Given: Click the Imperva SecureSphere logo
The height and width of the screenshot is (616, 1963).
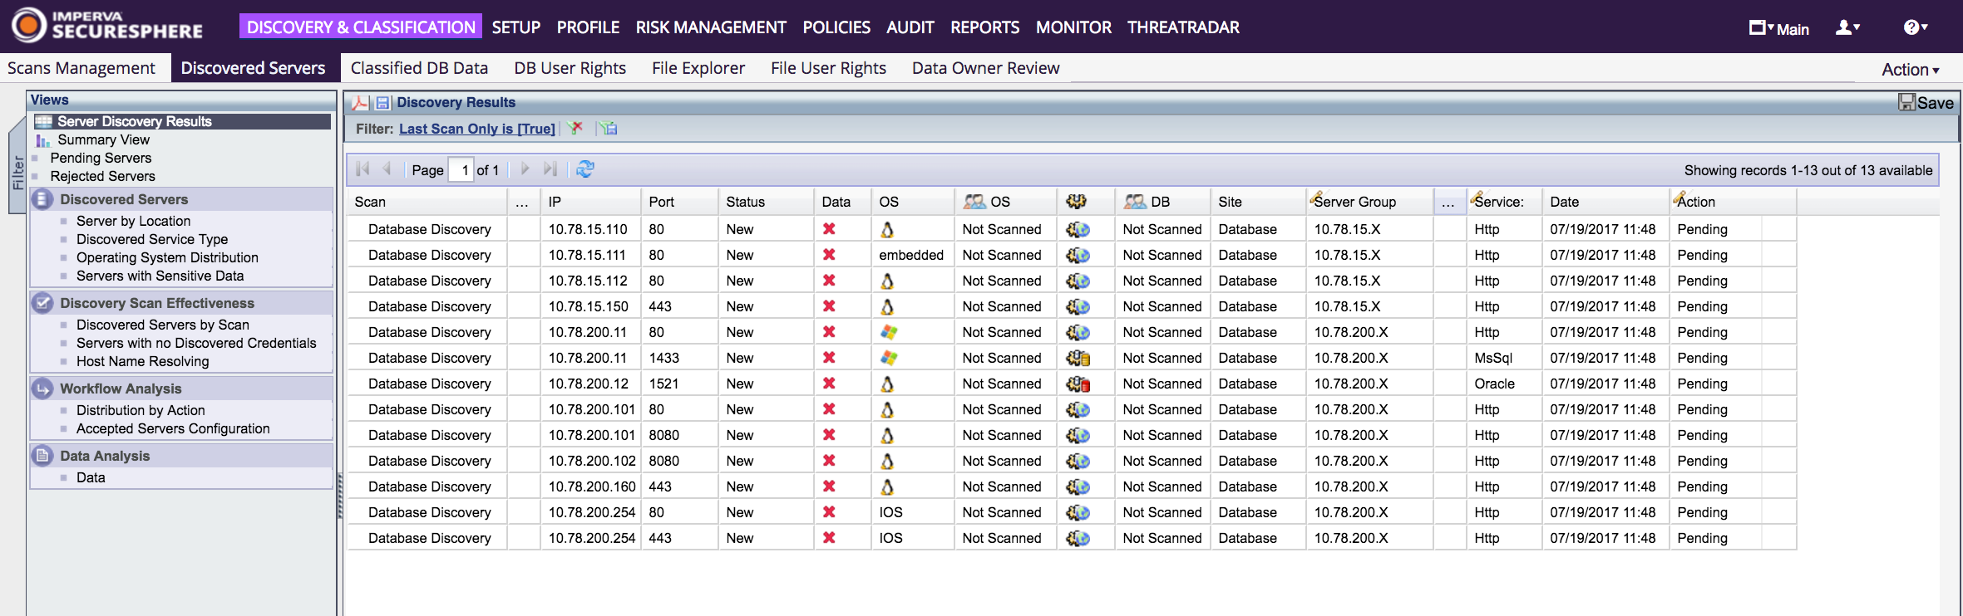Looking at the screenshot, I should [x=107, y=26].
